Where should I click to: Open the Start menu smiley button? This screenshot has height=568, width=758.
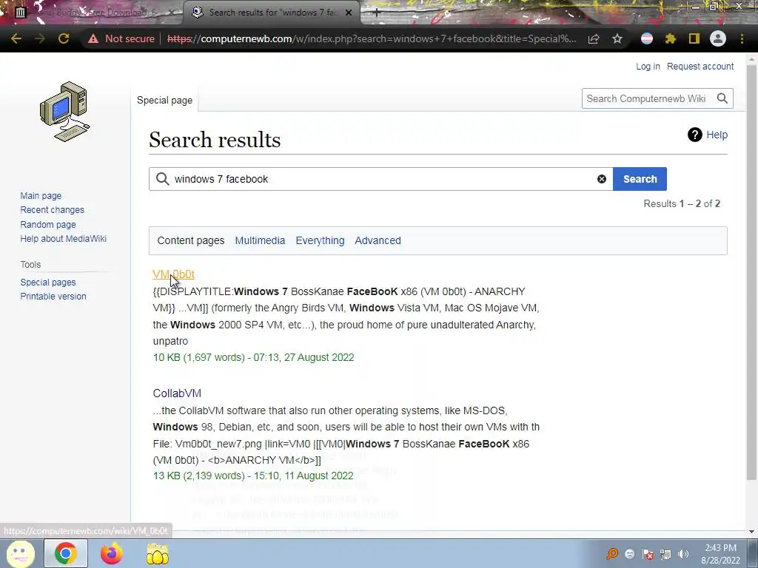(x=20, y=553)
